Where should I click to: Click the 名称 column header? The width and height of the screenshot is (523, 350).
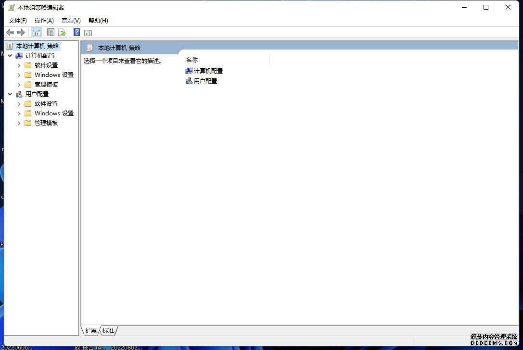pyautogui.click(x=192, y=60)
